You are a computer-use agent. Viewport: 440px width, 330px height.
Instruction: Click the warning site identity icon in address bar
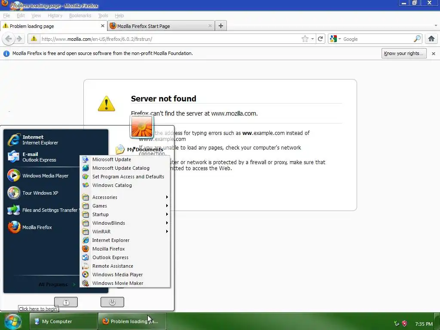(34, 39)
